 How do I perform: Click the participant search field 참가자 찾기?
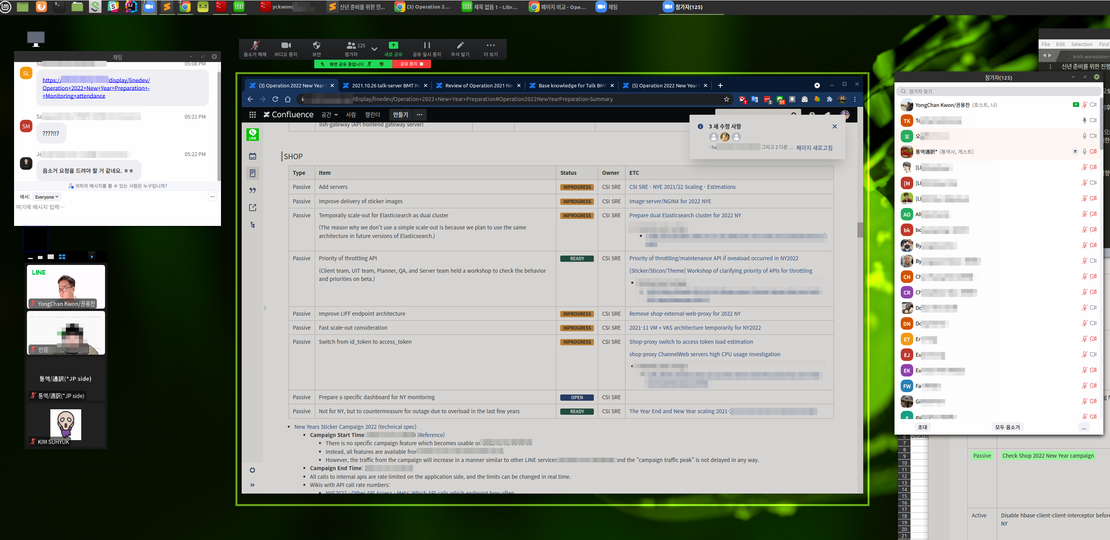point(998,91)
